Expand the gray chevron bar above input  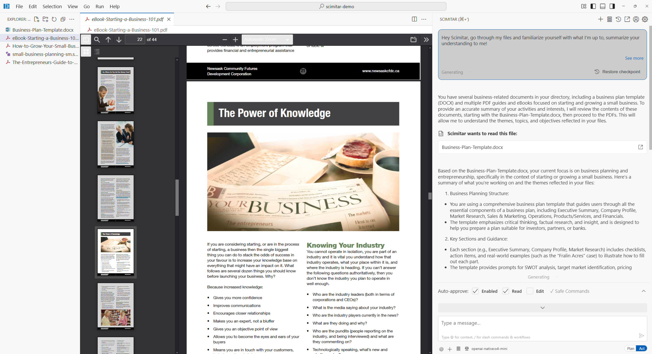click(x=542, y=308)
